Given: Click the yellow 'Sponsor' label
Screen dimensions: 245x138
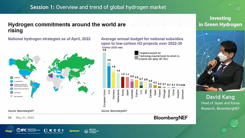Looking at the screenshot, I should coord(74,131).
